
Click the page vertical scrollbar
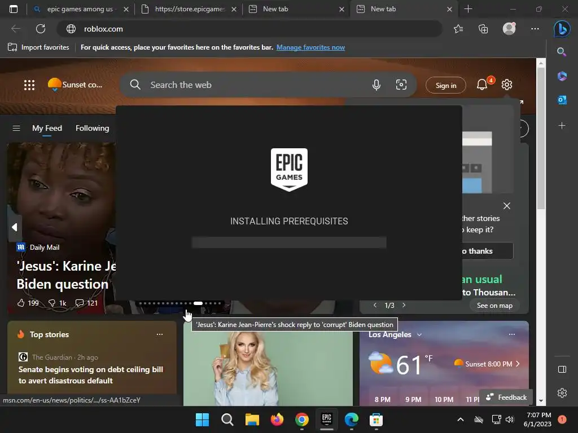(x=540, y=139)
